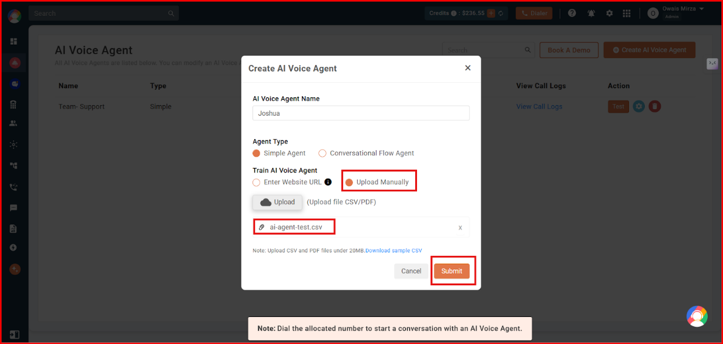Open the messages chat icon in sidebar

(x=14, y=208)
